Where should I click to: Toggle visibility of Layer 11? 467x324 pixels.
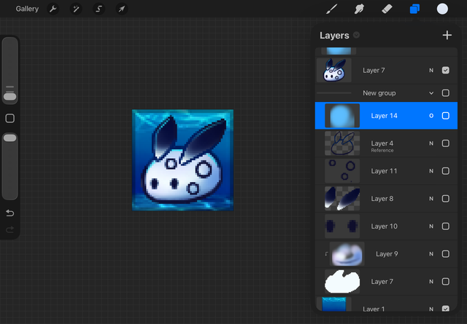(446, 171)
